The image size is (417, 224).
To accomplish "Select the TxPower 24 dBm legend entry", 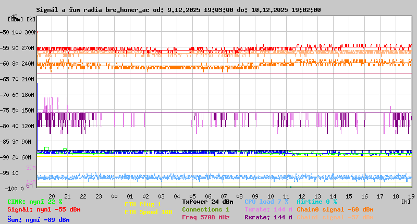I will click(207, 202).
